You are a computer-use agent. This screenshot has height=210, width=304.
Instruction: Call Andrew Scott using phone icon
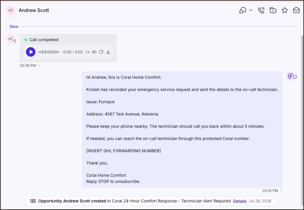pos(261,10)
